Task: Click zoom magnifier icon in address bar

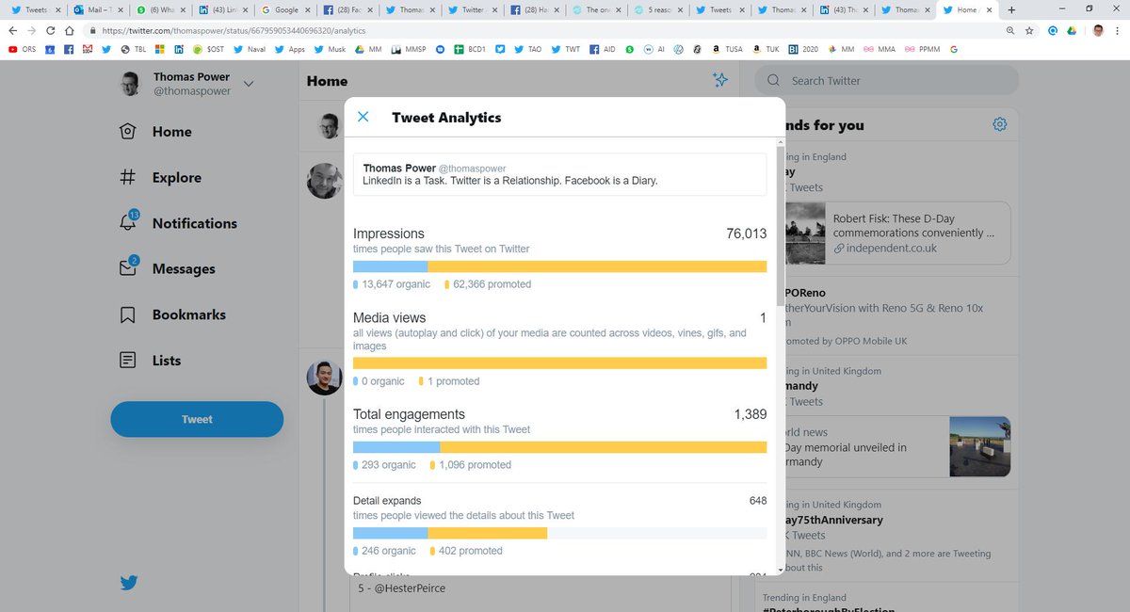Action: coord(1009,30)
